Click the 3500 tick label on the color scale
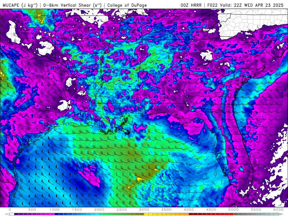Screen dimensions: 288x216 pos(167,210)
